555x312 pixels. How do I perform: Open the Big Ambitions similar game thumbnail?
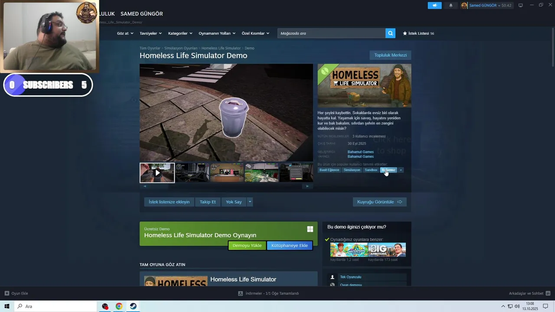387,250
